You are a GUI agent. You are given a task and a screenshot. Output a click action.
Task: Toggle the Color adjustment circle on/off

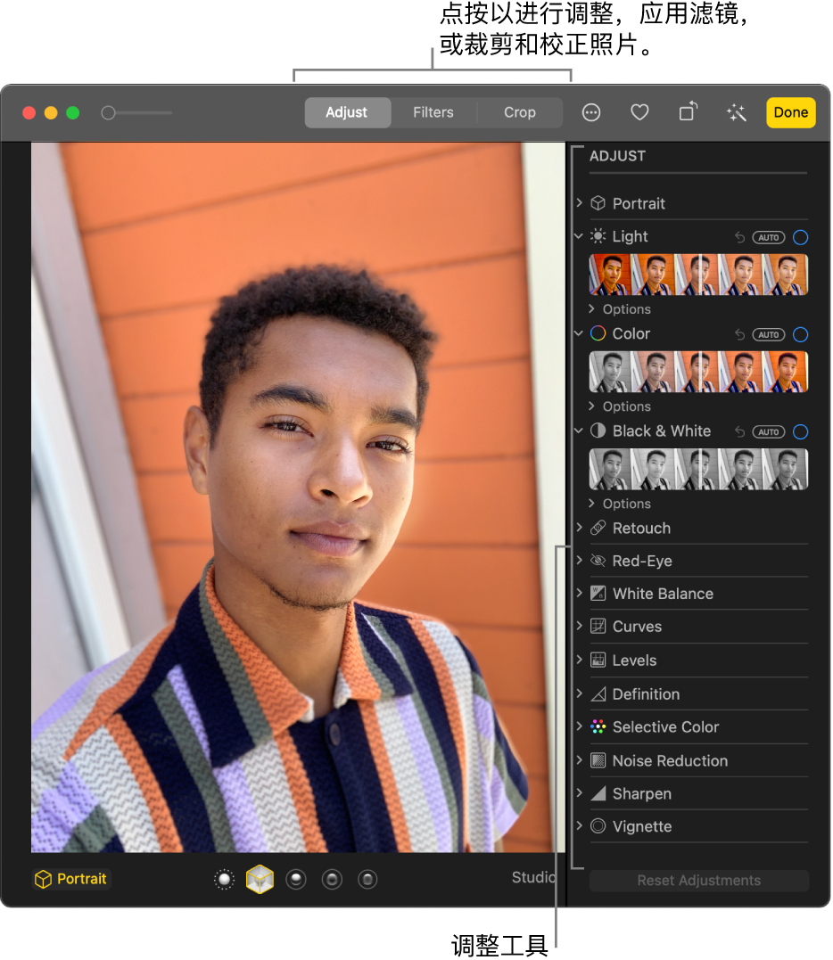tap(801, 335)
